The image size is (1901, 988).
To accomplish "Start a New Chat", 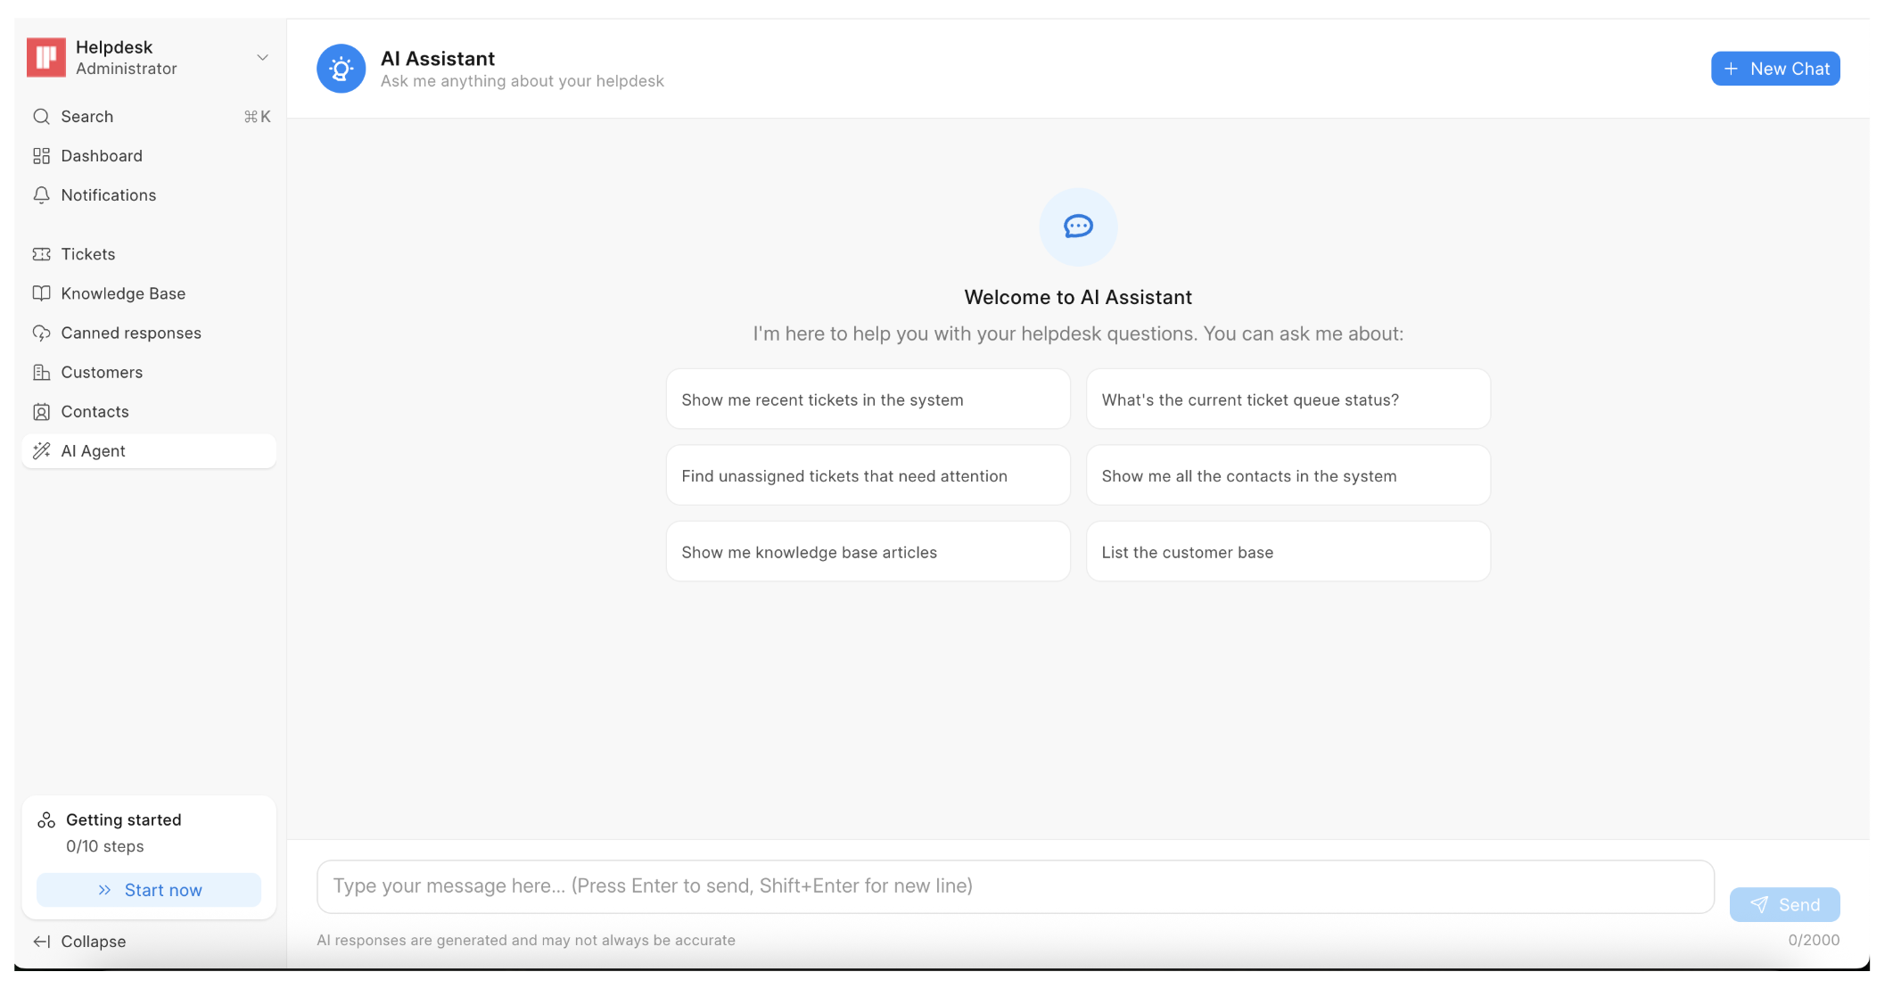I will click(x=1774, y=69).
